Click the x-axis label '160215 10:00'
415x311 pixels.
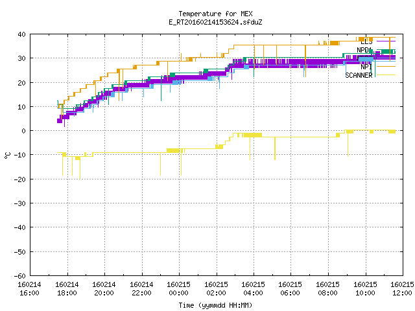(366, 288)
